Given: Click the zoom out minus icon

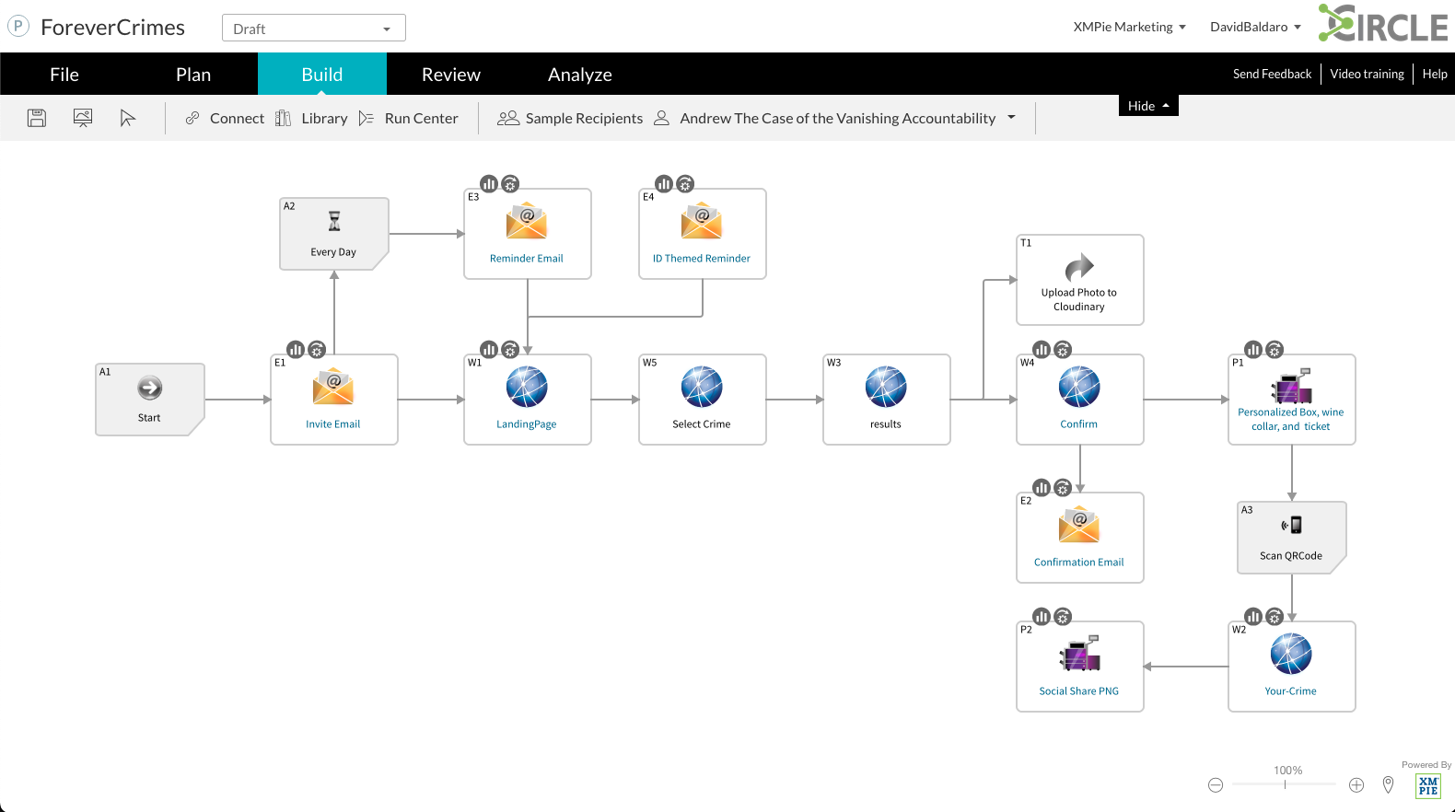Looking at the screenshot, I should pos(1216,785).
